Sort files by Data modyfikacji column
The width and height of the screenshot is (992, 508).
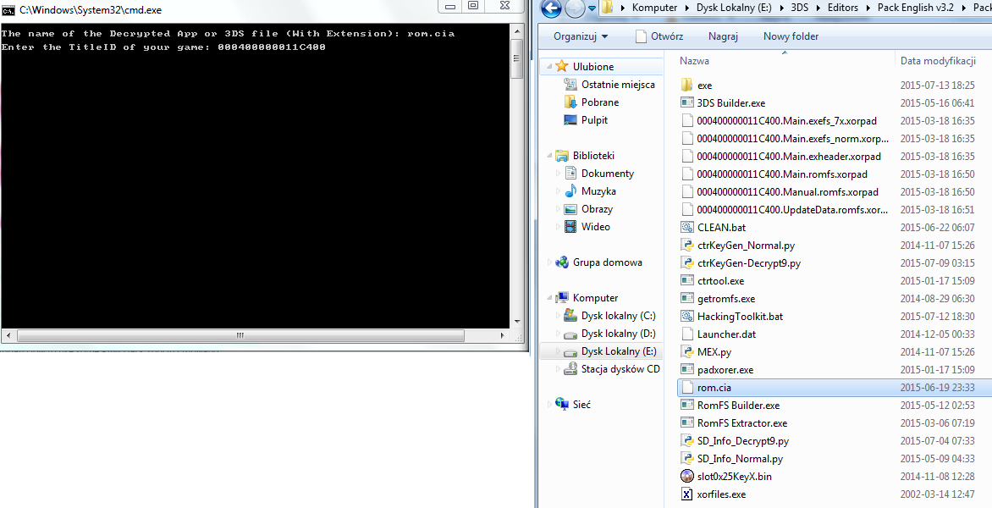[938, 61]
